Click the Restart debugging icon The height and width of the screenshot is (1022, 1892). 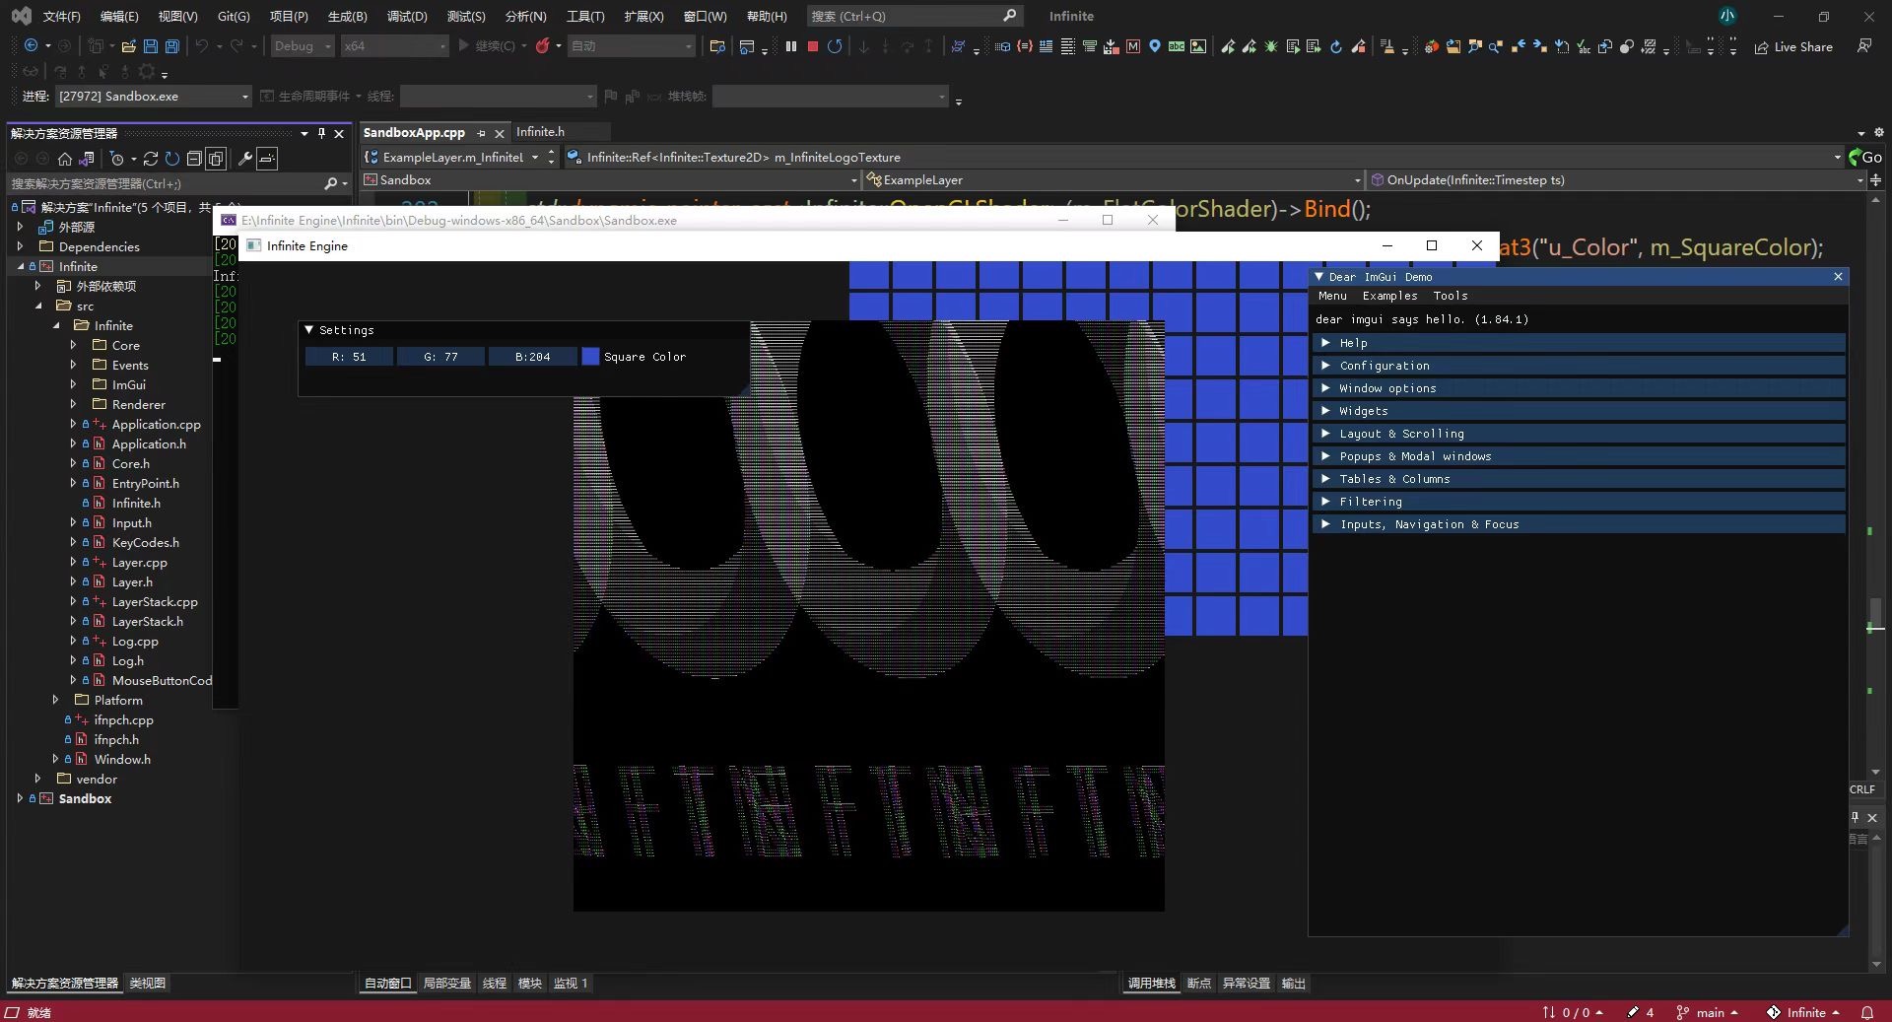[x=835, y=46]
